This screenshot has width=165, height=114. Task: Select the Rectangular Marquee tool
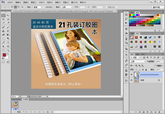coord(3,15)
